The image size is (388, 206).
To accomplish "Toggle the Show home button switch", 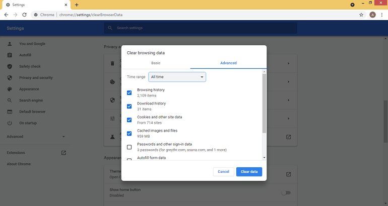I will click(286, 192).
